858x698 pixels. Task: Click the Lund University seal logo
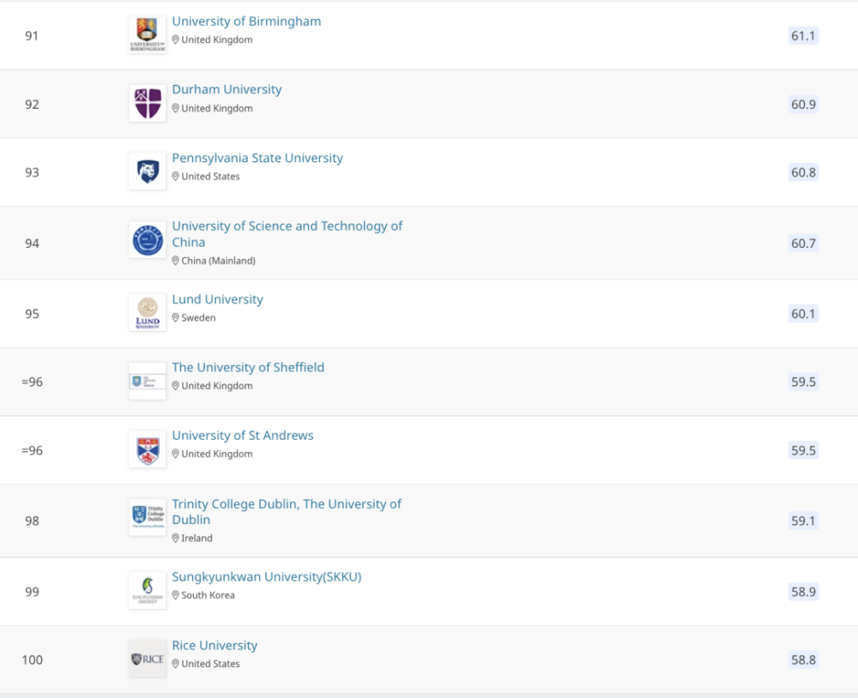(148, 313)
